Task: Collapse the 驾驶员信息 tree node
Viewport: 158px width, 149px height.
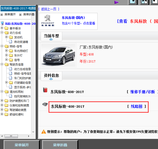Action: (x=2, y=64)
